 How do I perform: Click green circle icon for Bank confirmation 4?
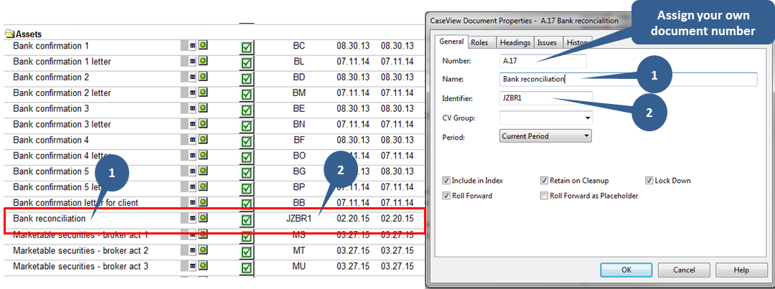point(202,140)
